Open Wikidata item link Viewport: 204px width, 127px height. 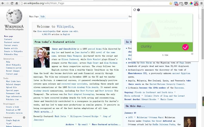point(12,99)
